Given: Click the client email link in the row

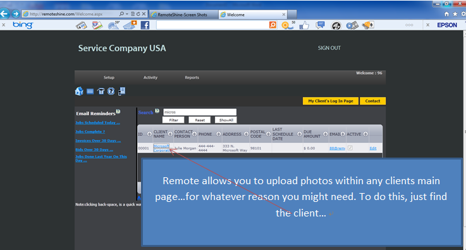Looking at the screenshot, I should (x=337, y=148).
